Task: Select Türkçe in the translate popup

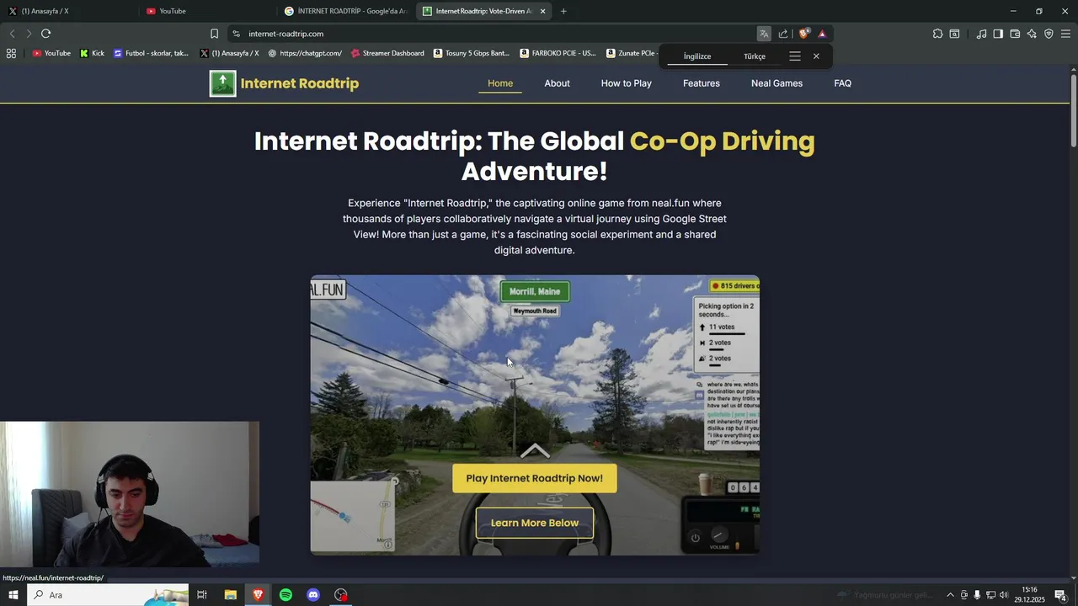Action: 755,56
